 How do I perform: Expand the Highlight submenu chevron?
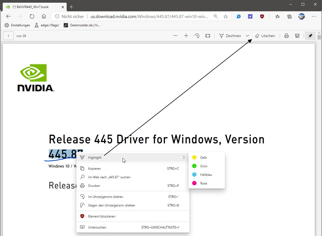point(184,157)
